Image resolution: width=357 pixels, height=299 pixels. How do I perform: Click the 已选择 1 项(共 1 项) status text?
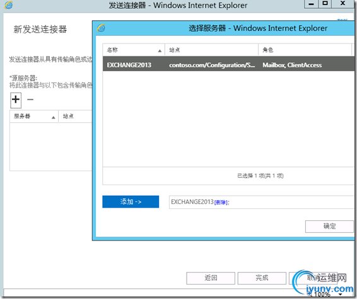(260, 176)
